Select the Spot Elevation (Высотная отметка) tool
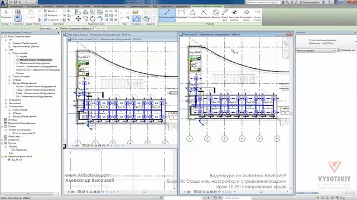 click(x=234, y=15)
